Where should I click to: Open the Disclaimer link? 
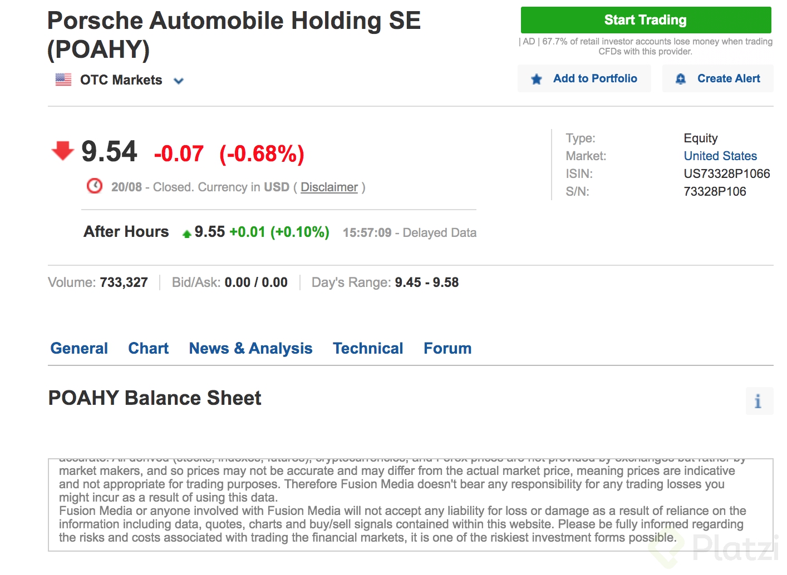coord(329,187)
